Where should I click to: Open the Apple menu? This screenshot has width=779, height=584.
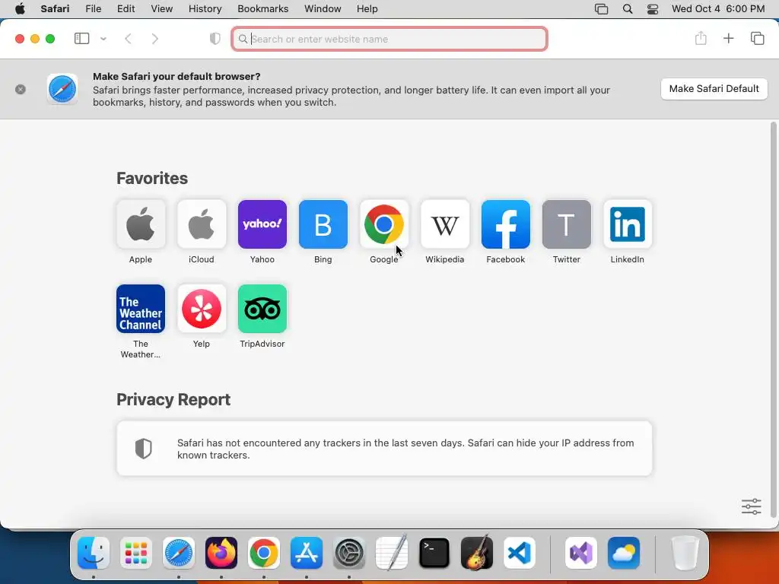click(x=20, y=9)
